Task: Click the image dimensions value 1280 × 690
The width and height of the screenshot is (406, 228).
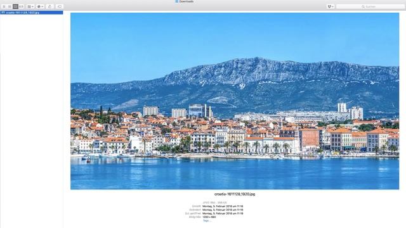Action: 209,217
